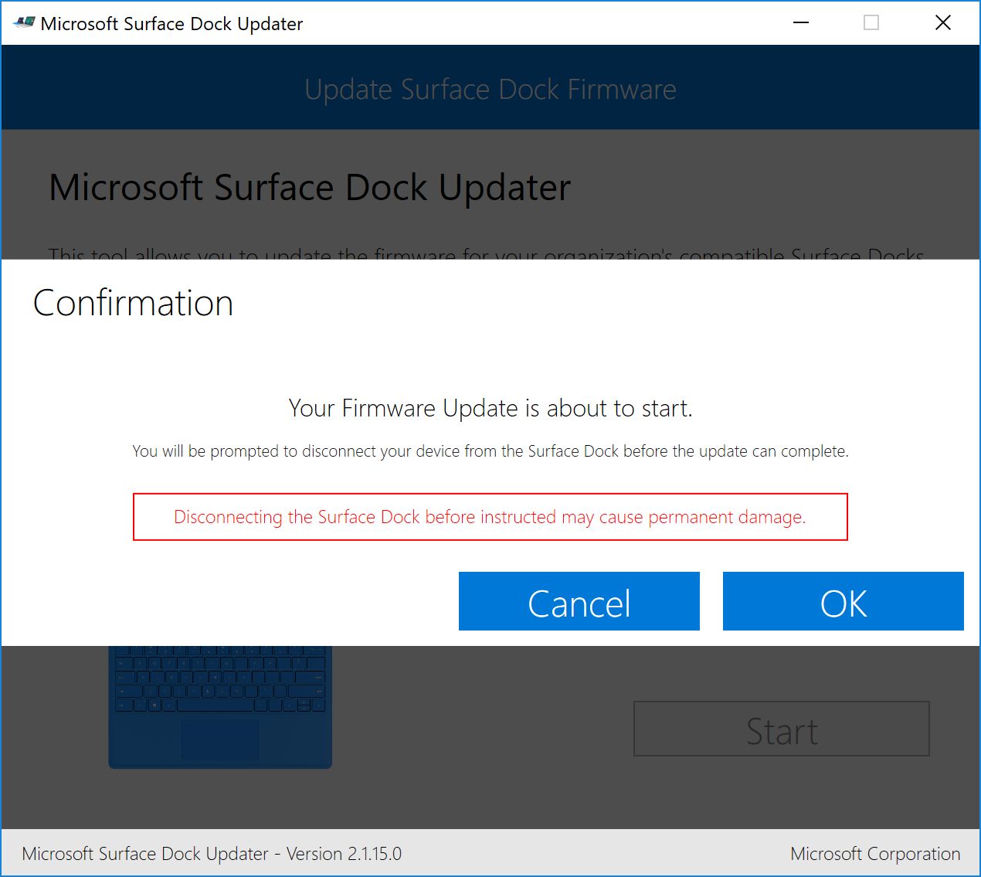
Task: Click the Microsoft Corporation footer label
Action: pyautogui.click(x=875, y=854)
